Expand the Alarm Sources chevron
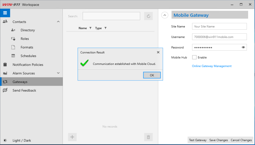Image resolution: width=255 pixels, height=145 pixels. click(x=58, y=73)
